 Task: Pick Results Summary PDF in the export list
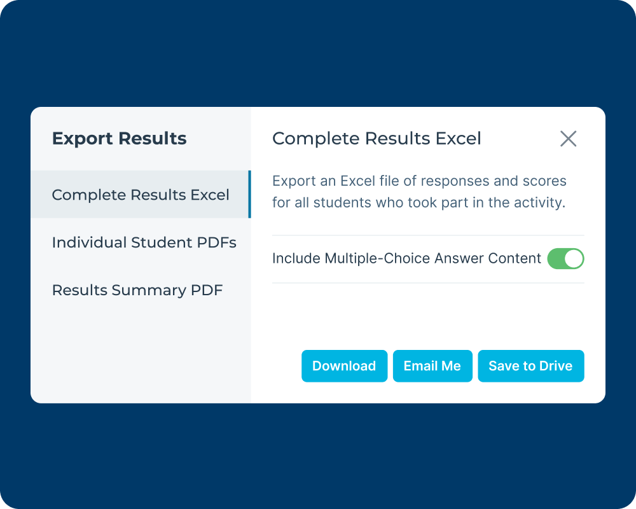coord(137,290)
